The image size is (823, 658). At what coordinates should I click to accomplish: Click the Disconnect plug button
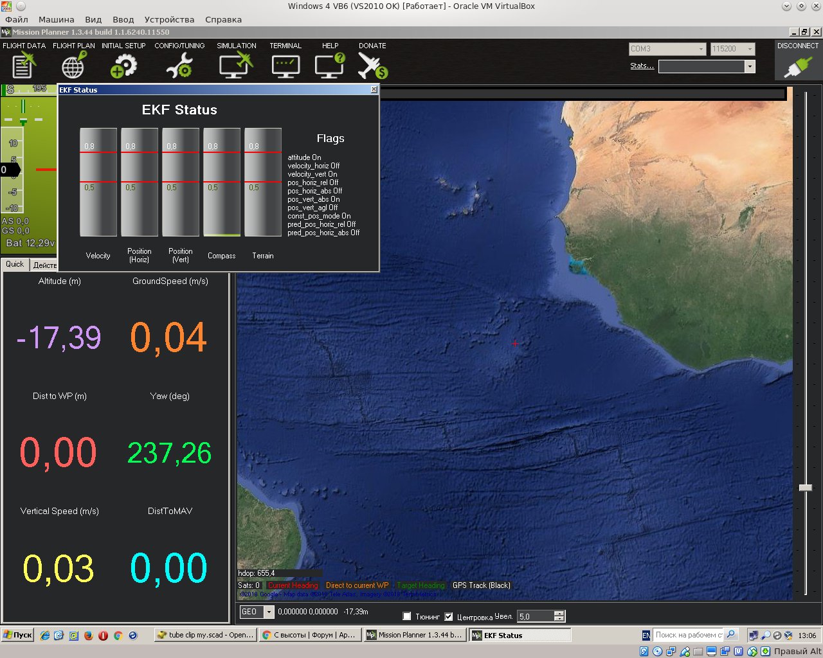[797, 65]
